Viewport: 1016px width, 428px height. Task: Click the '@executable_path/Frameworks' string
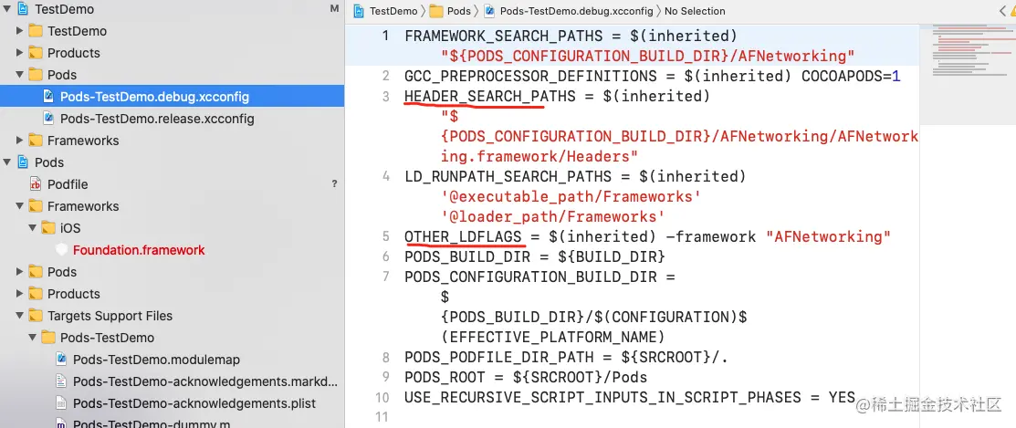click(571, 196)
